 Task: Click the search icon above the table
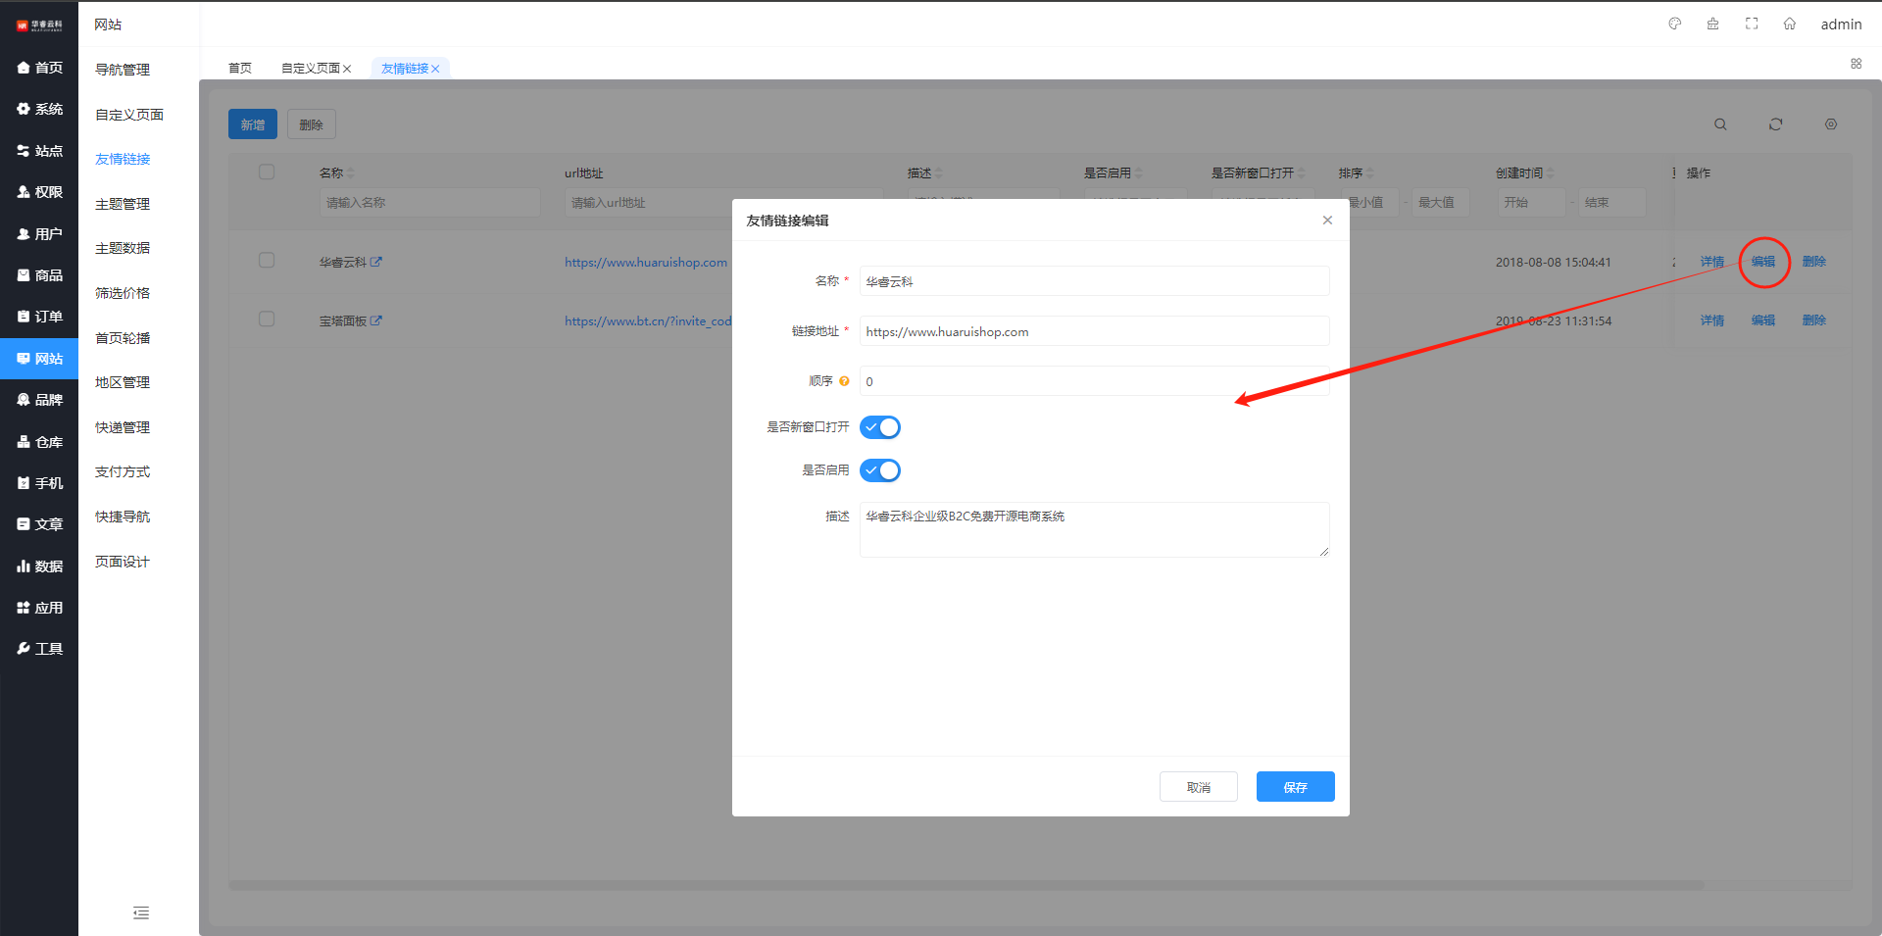pos(1720,124)
